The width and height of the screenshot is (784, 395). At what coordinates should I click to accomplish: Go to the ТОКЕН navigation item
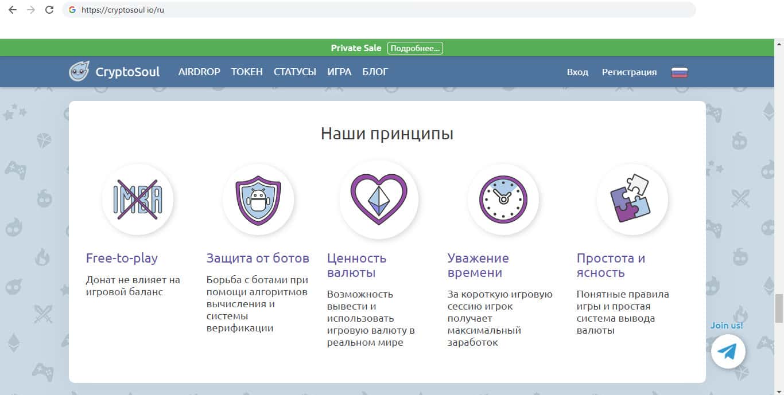[247, 72]
